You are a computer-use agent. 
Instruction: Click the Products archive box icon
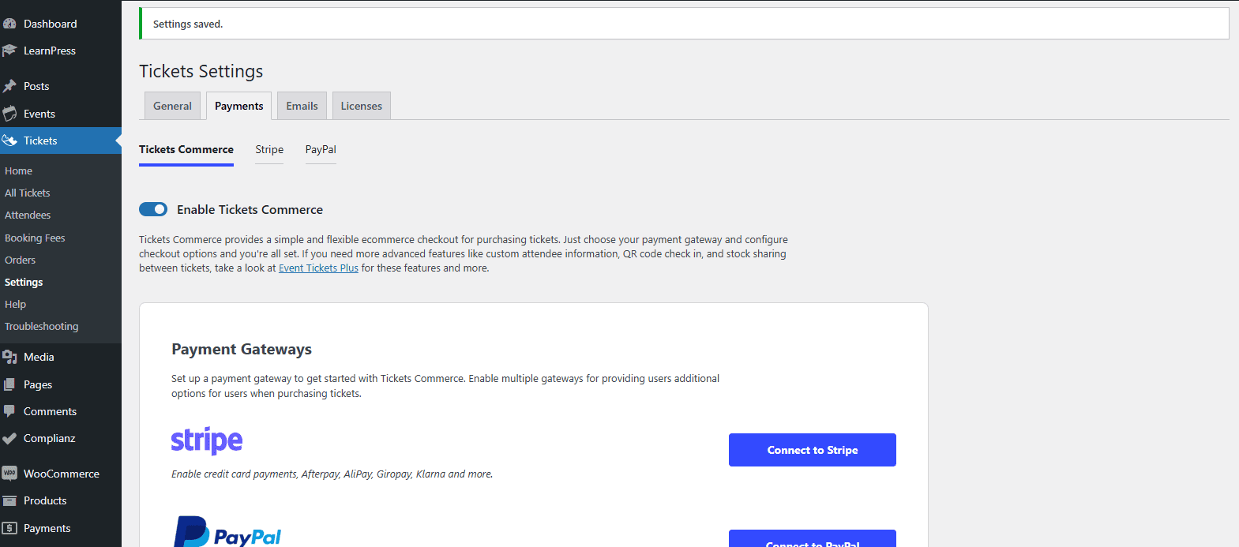(9, 500)
